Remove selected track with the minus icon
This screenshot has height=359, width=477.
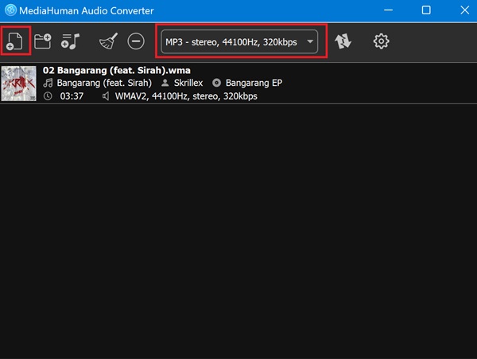pos(136,41)
